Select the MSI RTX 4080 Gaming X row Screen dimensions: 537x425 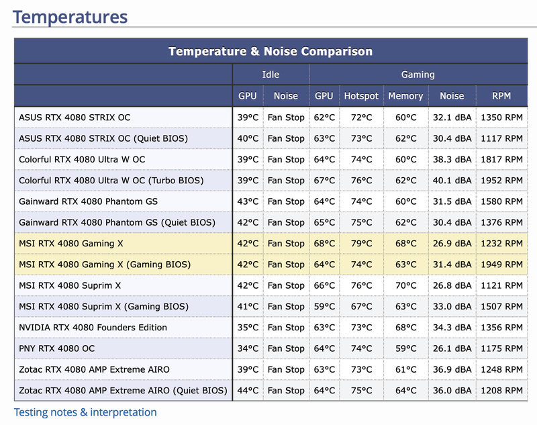click(71, 244)
